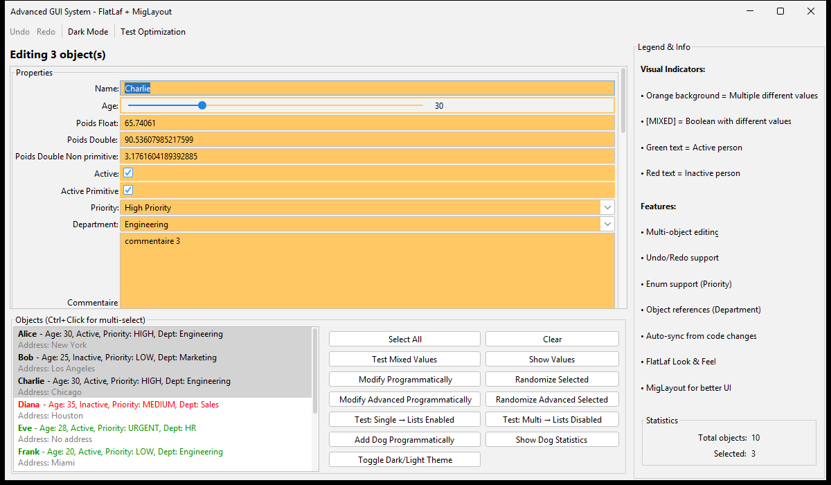This screenshot has width=831, height=485.
Task: Click the Selected count value 3
Action: point(753,454)
